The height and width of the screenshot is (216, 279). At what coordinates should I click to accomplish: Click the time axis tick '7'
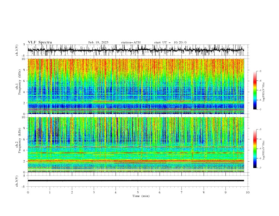182,192
